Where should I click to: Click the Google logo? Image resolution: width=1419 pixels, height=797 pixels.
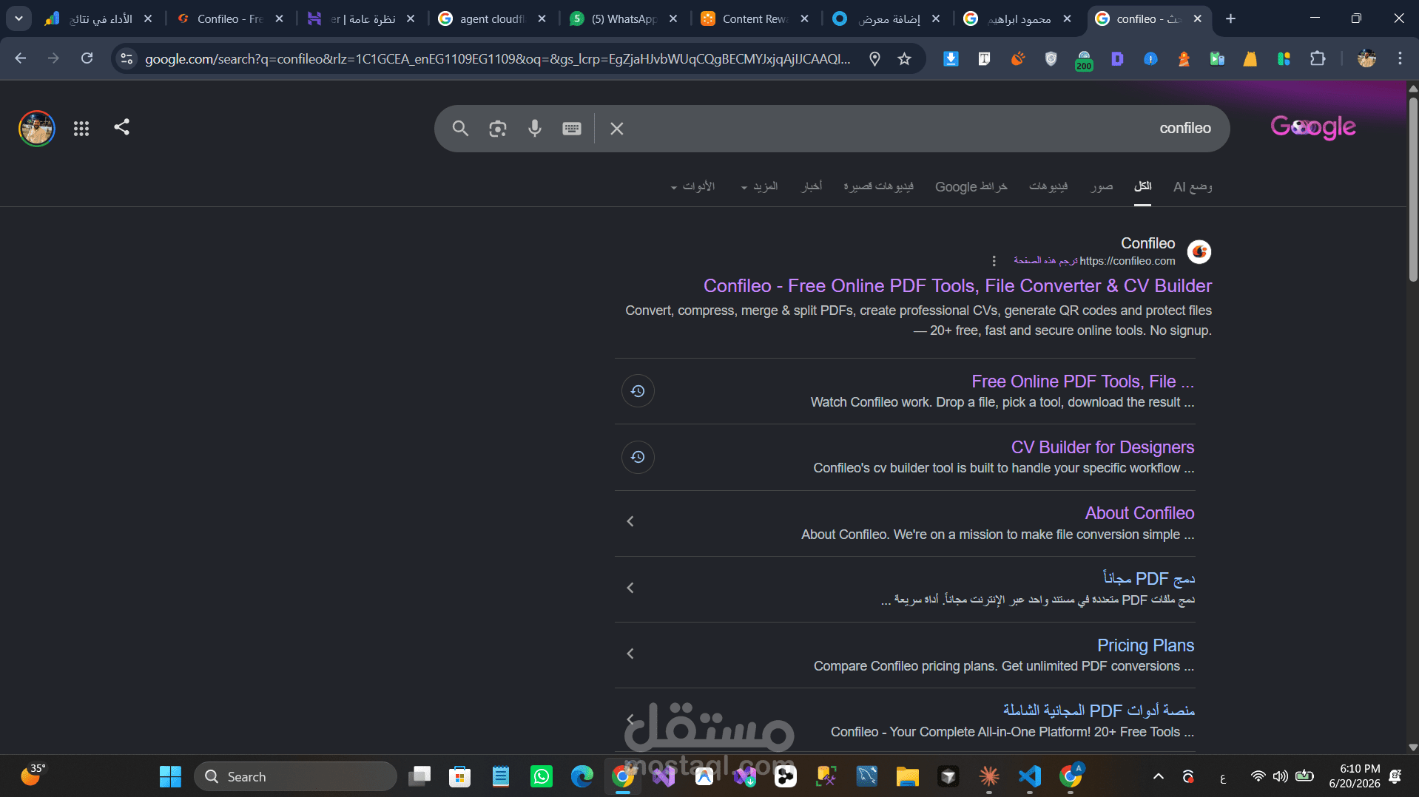(x=1313, y=127)
